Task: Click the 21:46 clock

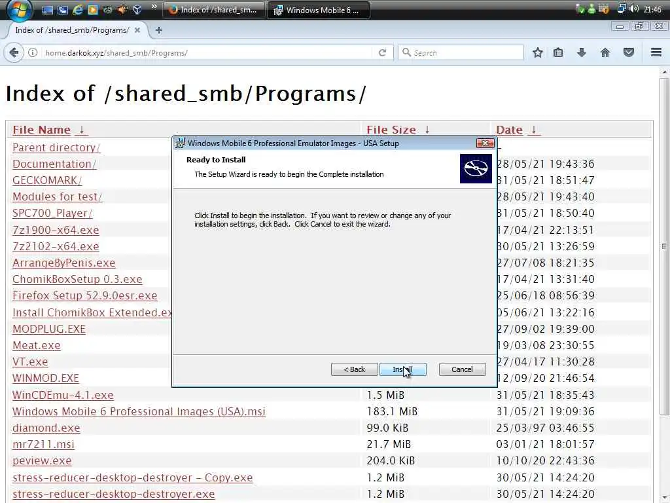Action: [x=652, y=9]
